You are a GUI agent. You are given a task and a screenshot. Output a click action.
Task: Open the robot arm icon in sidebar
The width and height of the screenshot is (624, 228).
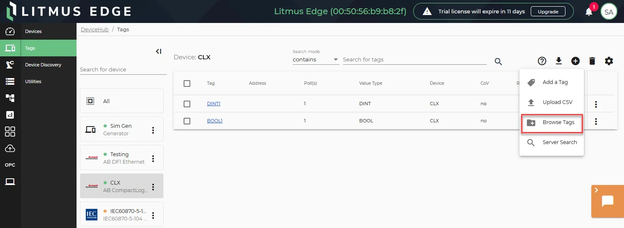pos(10,65)
